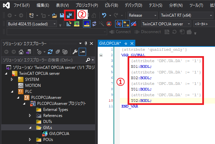Open the Build 4024.55 (Loaded) dropdown
Screen dimensions: 215x144
click(x=32, y=24)
